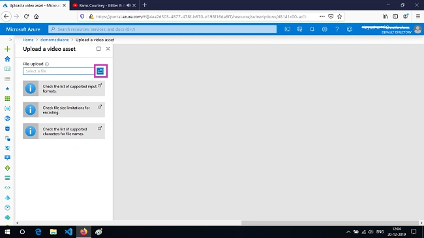The height and width of the screenshot is (238, 424).
Task: Open Virtual networks arrows icon in sidebar
Action: (x=7, y=188)
